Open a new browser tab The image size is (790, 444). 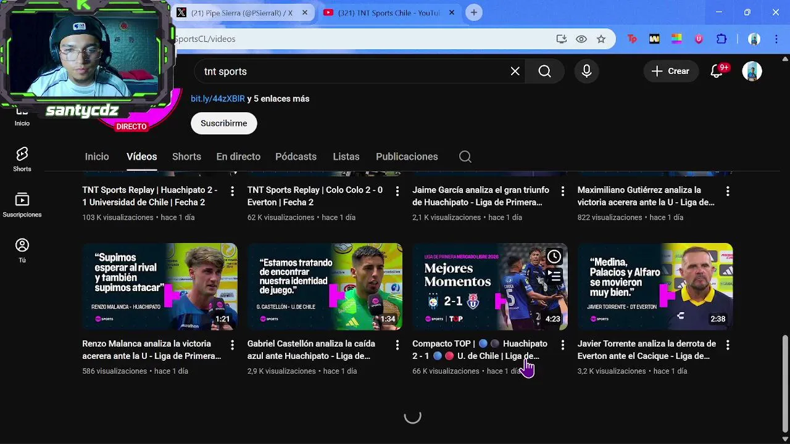click(474, 12)
